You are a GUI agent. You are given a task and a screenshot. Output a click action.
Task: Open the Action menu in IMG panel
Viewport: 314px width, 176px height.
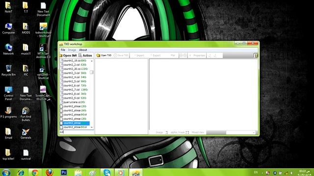(x=85, y=55)
